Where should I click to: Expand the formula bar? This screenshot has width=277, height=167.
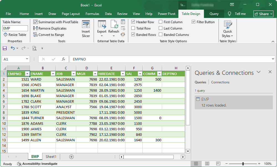pyautogui.click(x=273, y=59)
